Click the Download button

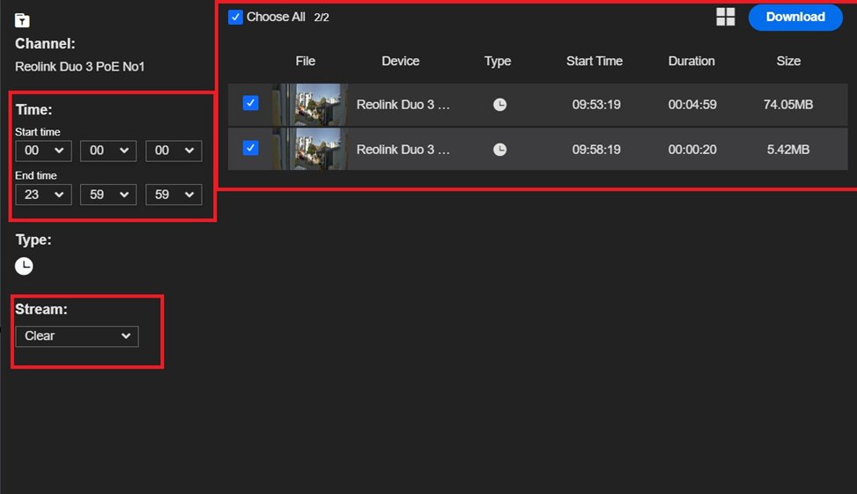click(795, 17)
